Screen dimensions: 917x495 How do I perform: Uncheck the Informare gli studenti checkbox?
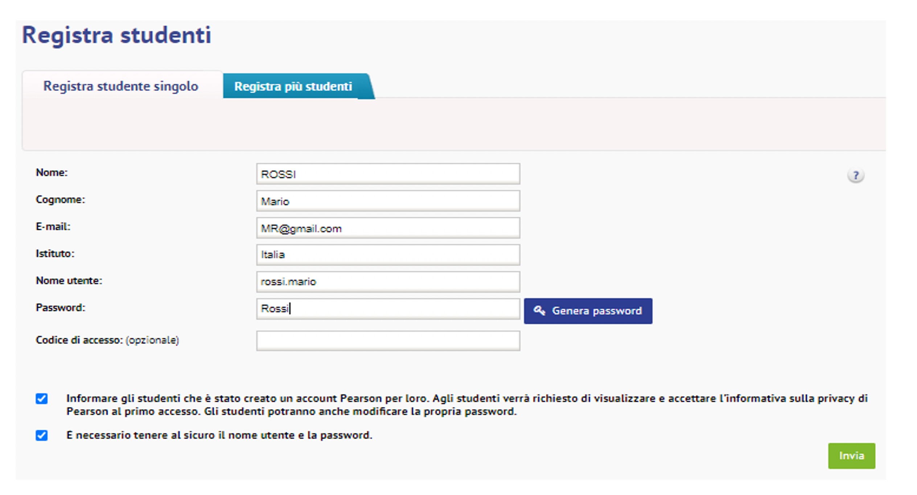pos(42,398)
